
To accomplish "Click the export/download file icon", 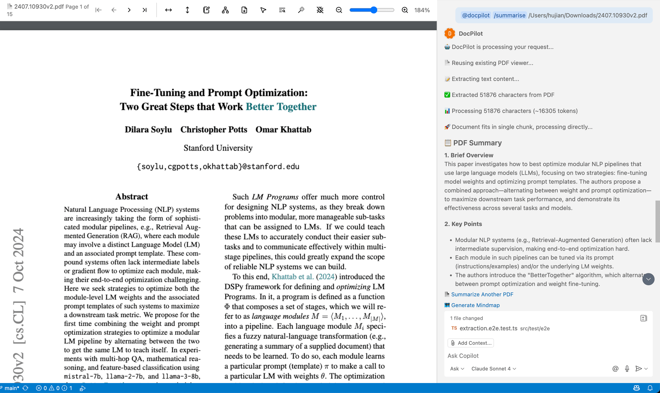I will [x=244, y=10].
